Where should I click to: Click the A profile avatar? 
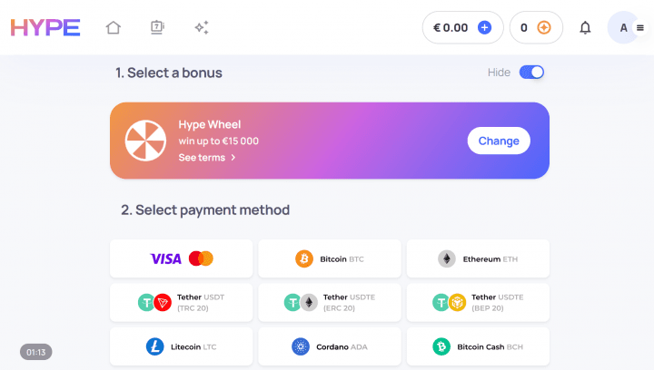click(x=623, y=28)
